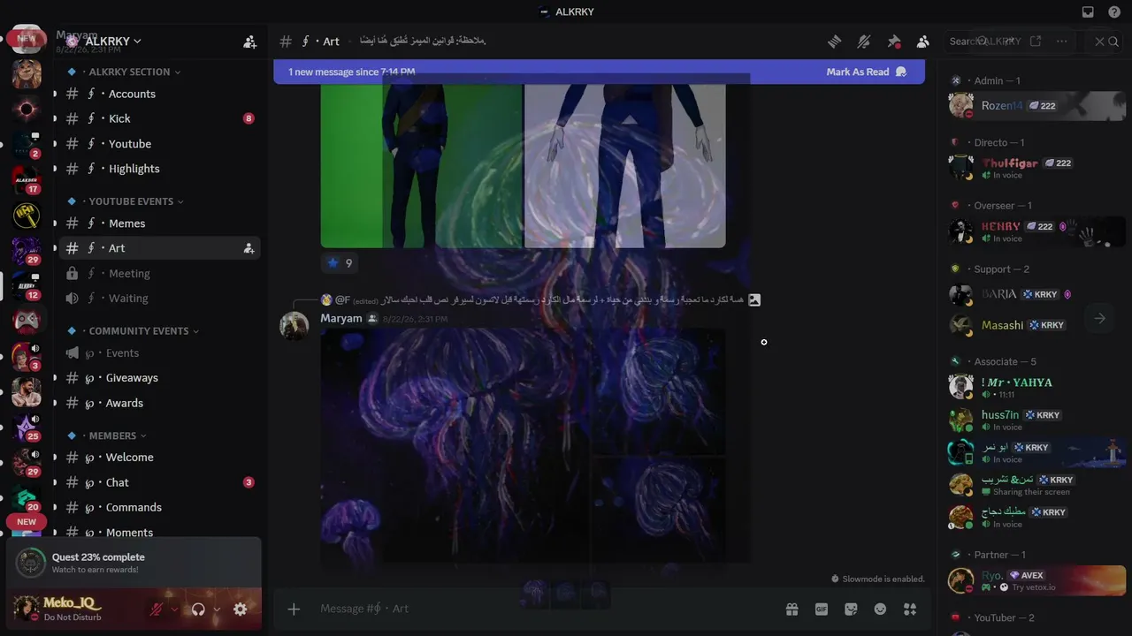This screenshot has width=1132, height=636.
Task: Open the Memes channel
Action: click(x=159, y=223)
